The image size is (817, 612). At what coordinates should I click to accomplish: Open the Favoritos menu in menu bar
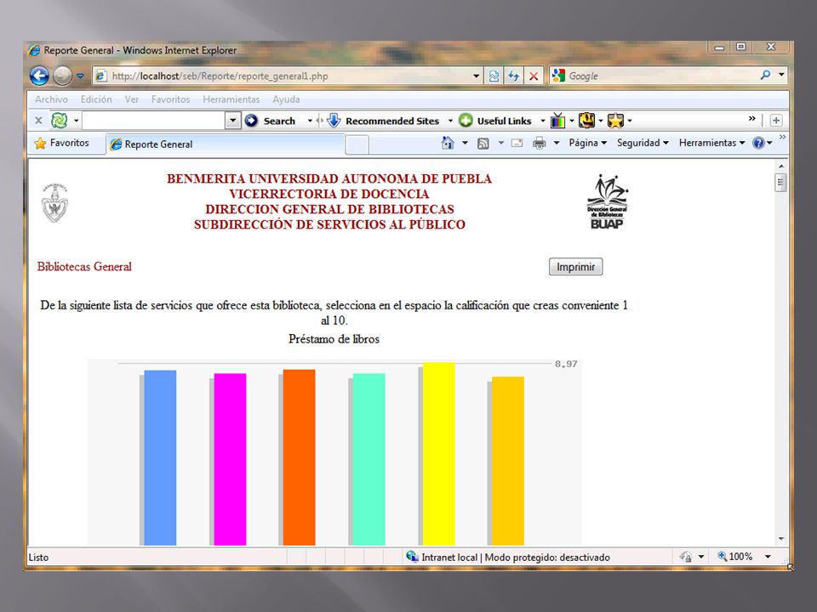(x=170, y=99)
